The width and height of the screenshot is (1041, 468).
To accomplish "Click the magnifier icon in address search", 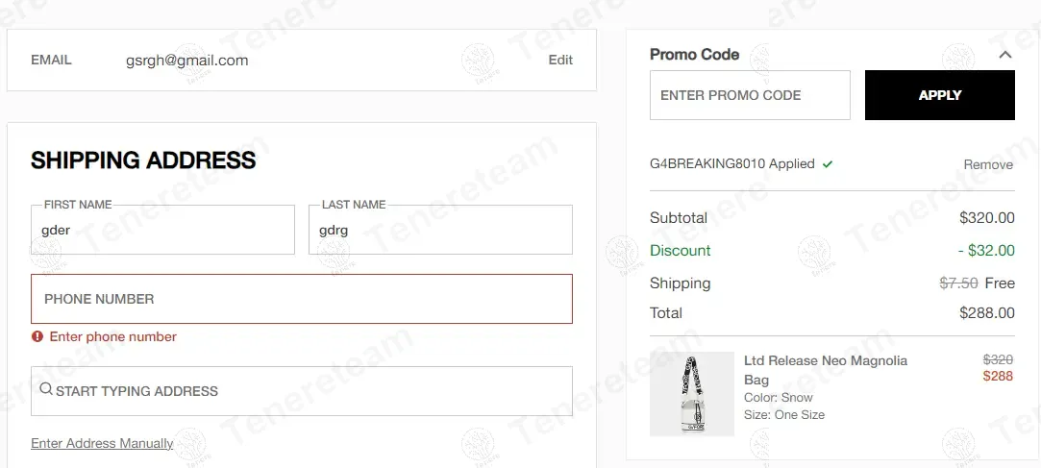I will point(45,390).
